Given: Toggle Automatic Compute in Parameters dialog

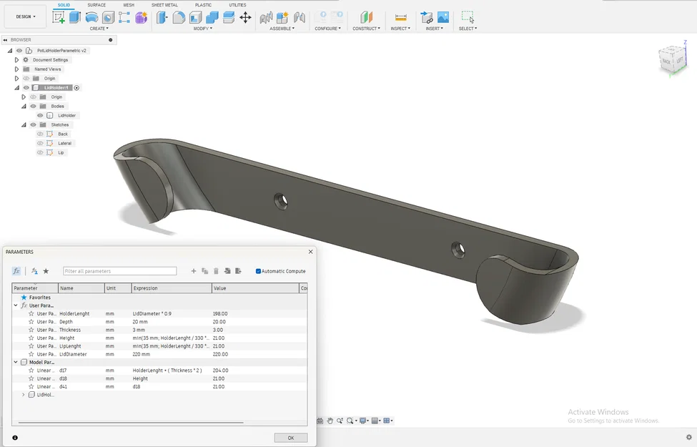Looking at the screenshot, I should [259, 270].
